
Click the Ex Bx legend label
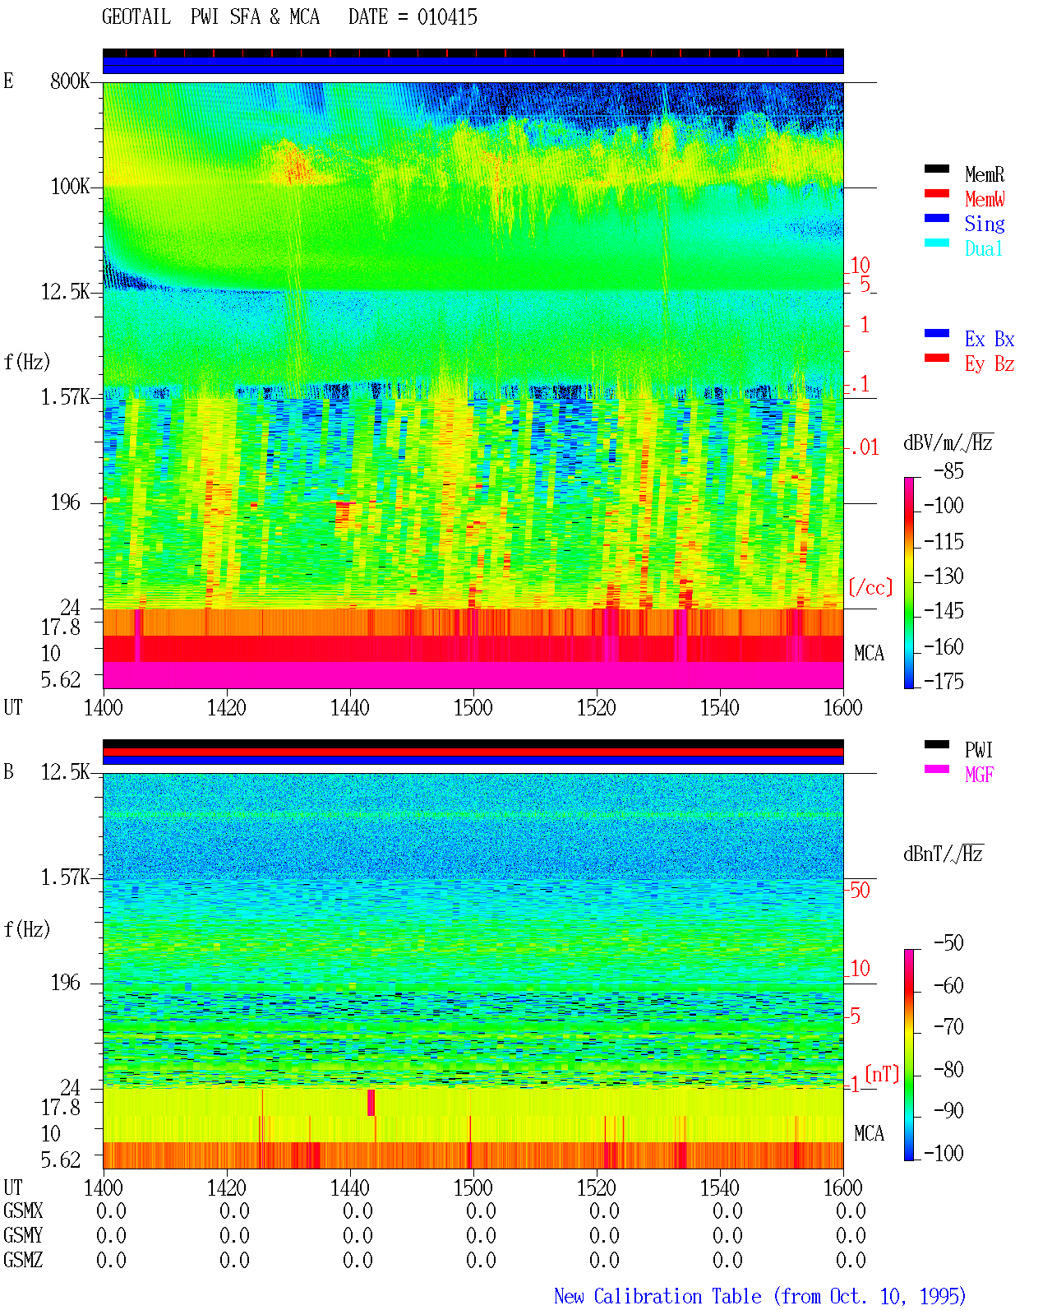pos(990,339)
